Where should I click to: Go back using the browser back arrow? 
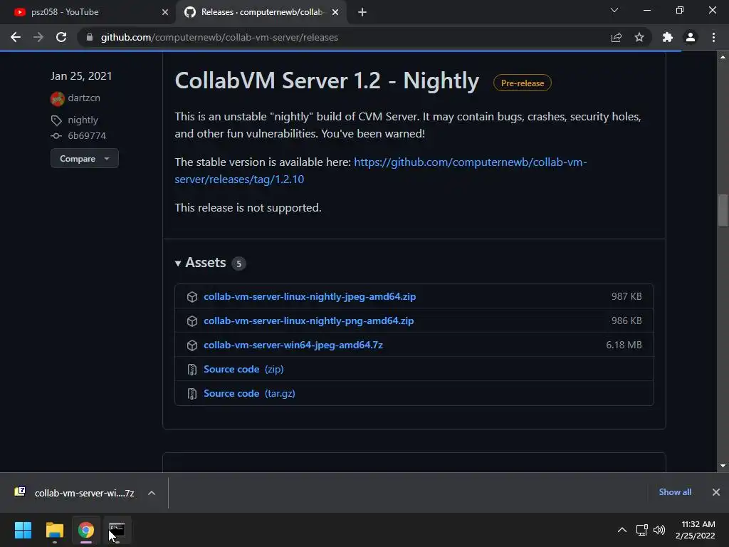(16, 37)
